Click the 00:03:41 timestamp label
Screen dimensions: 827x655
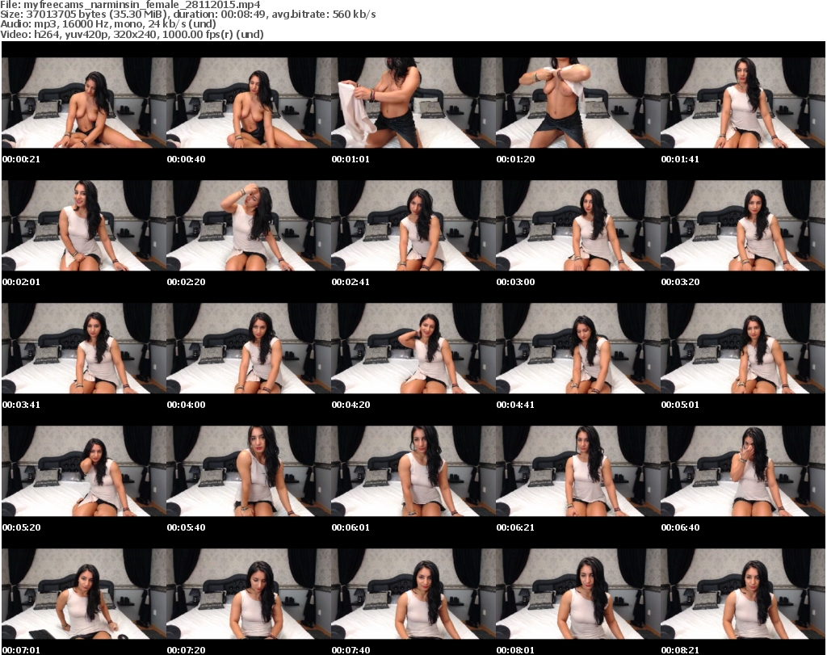[x=21, y=405]
